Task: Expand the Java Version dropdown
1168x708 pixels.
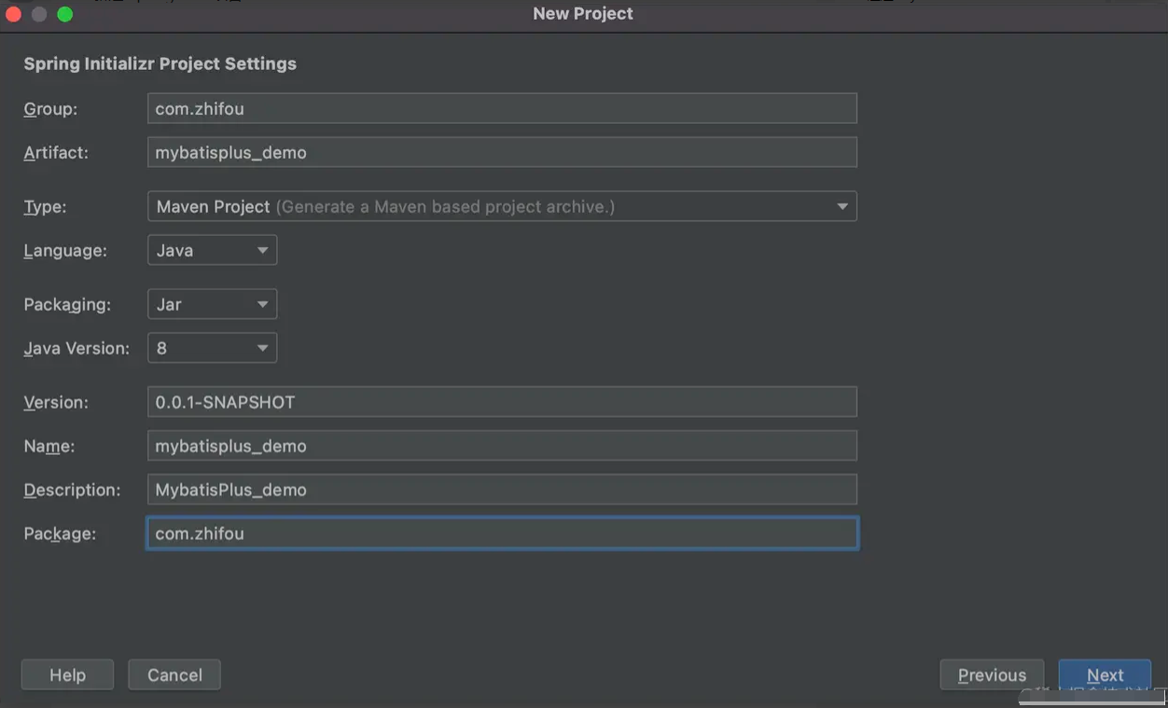Action: (212, 348)
